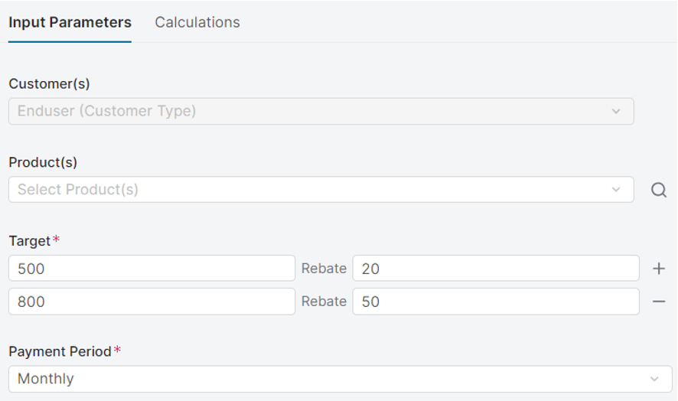
Task: Click the chevron arrow in Product(s) field
Action: click(x=616, y=190)
